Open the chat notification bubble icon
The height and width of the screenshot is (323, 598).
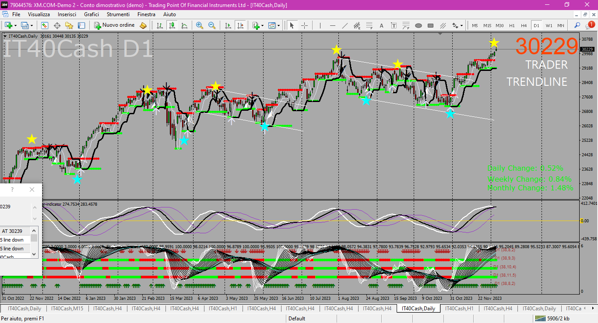pos(589,25)
